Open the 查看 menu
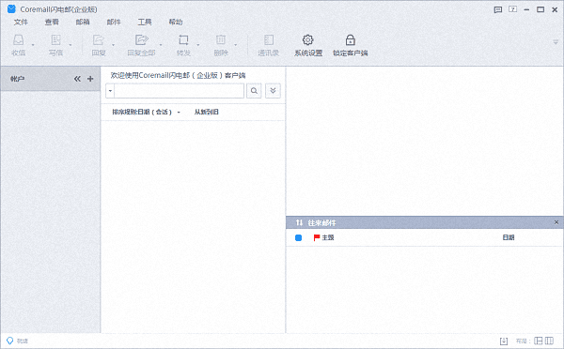This screenshot has height=349, width=564. (52, 22)
